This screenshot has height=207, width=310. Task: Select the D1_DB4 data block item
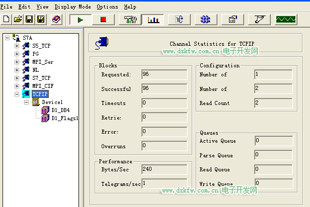[x=60, y=110]
